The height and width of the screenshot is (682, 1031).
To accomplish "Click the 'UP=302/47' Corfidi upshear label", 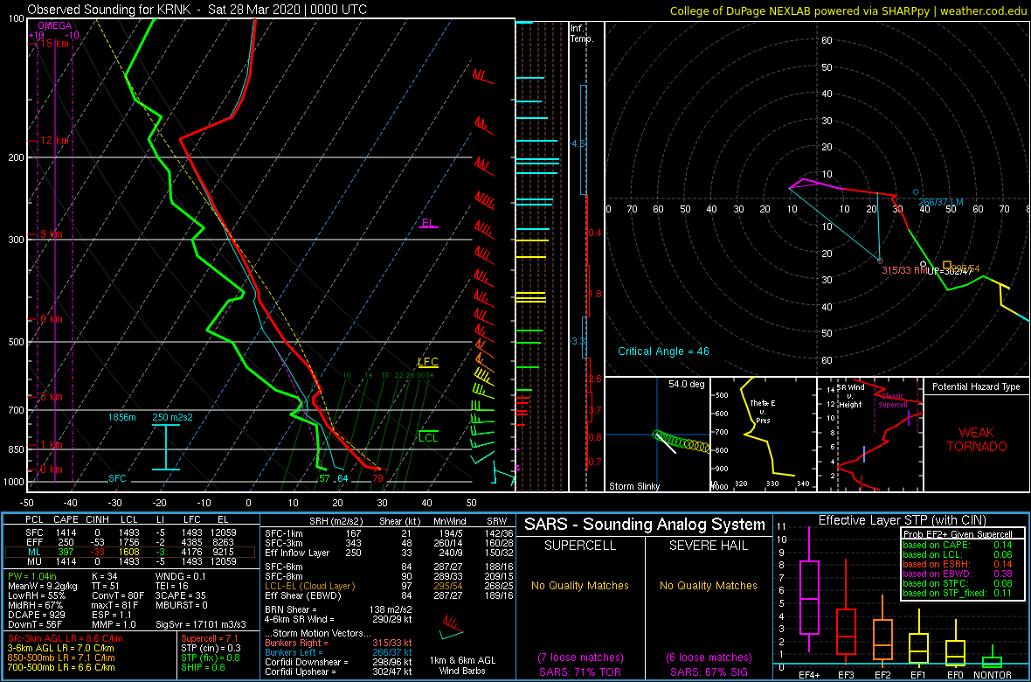I will 950,270.
